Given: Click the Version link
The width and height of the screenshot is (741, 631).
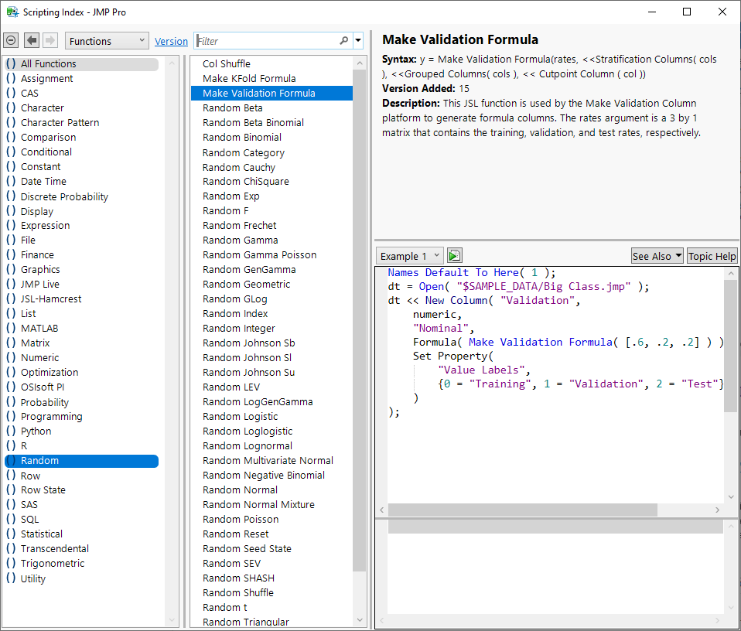Looking at the screenshot, I should [171, 40].
